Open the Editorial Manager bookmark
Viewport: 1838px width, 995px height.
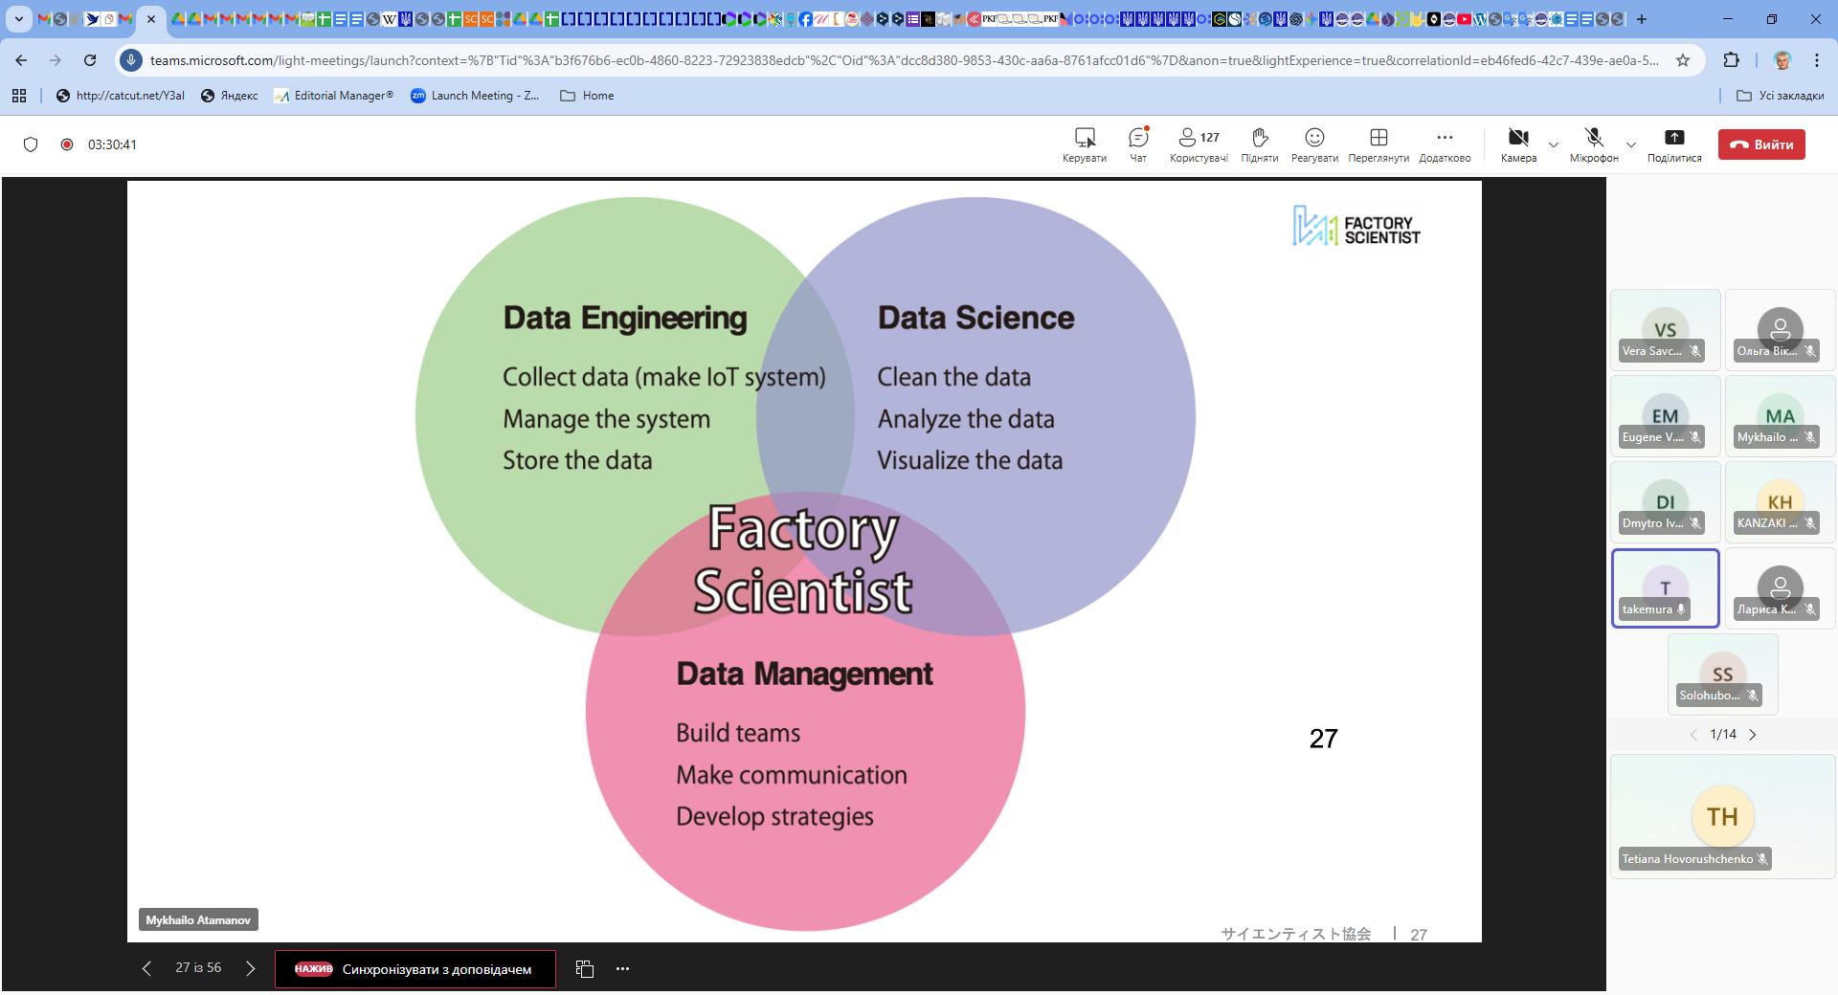(x=333, y=96)
